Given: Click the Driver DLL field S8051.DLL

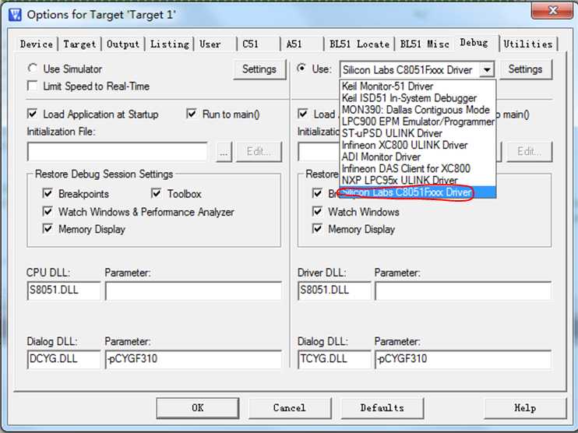Looking at the screenshot, I should pos(334,290).
